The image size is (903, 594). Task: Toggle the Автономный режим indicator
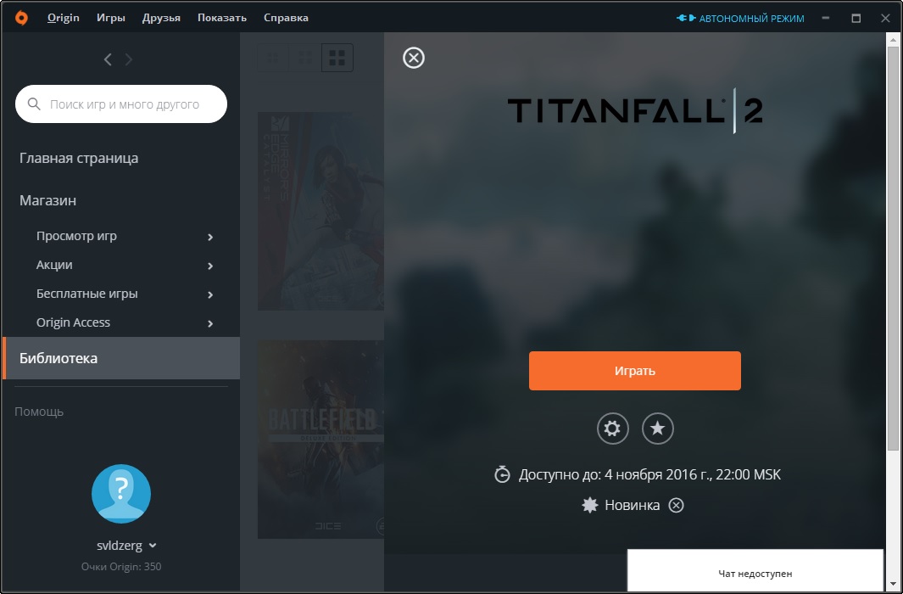click(739, 18)
